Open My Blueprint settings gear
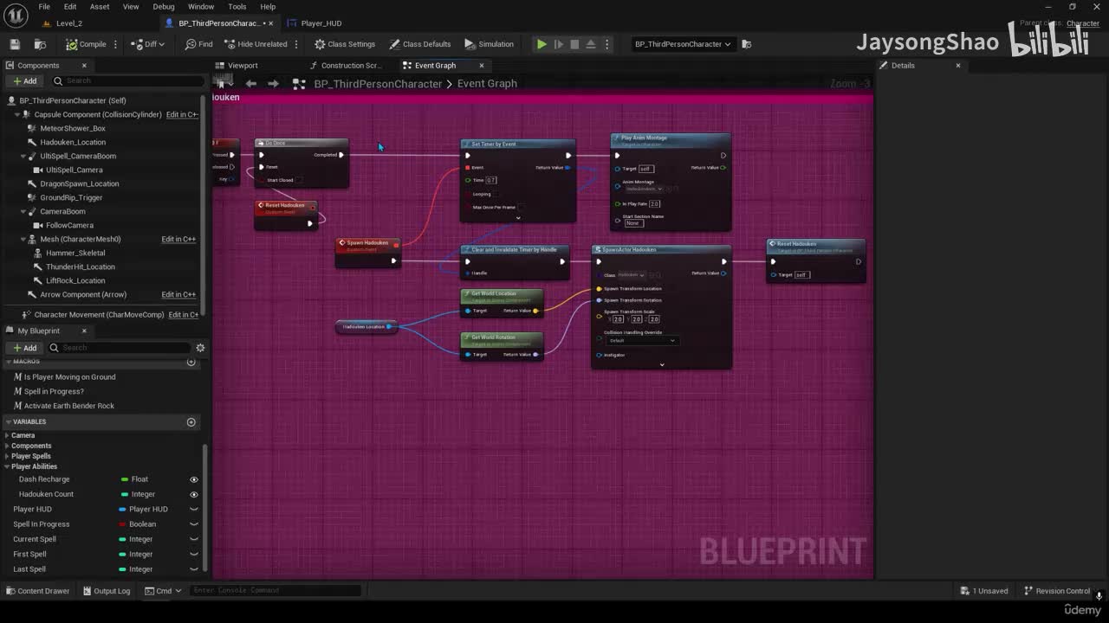Image resolution: width=1109 pixels, height=623 pixels. 200,348
